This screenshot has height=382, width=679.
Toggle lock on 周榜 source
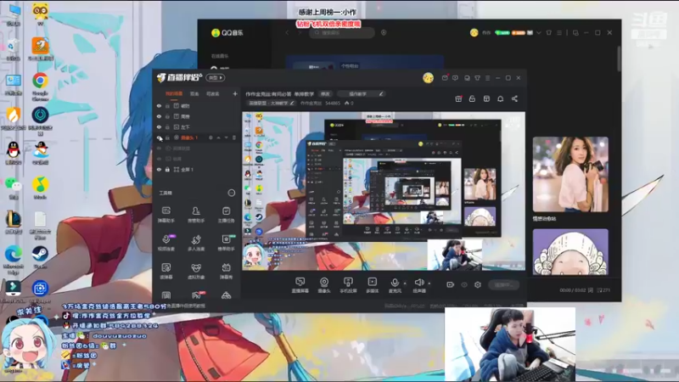pyautogui.click(x=167, y=116)
